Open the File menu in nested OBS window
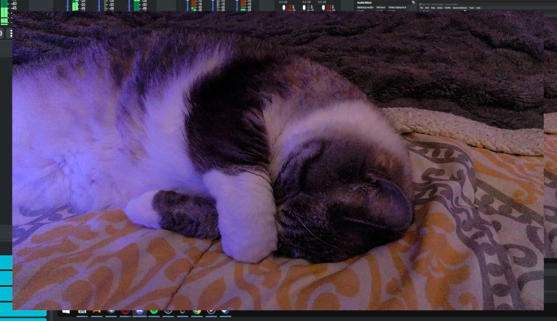Screen dimensions: 557x321 coord(421,8)
